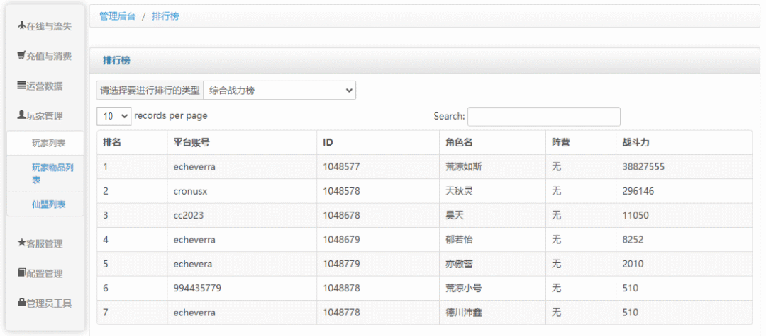Screen dimensions: 766x336
Task: Click the user icon beside 玩家管理
Action: pos(21,115)
